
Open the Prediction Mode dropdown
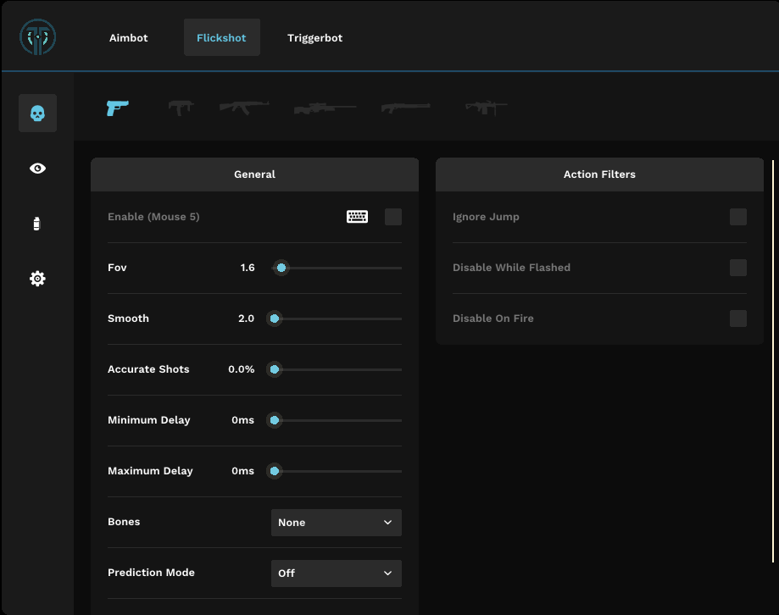tap(337, 573)
